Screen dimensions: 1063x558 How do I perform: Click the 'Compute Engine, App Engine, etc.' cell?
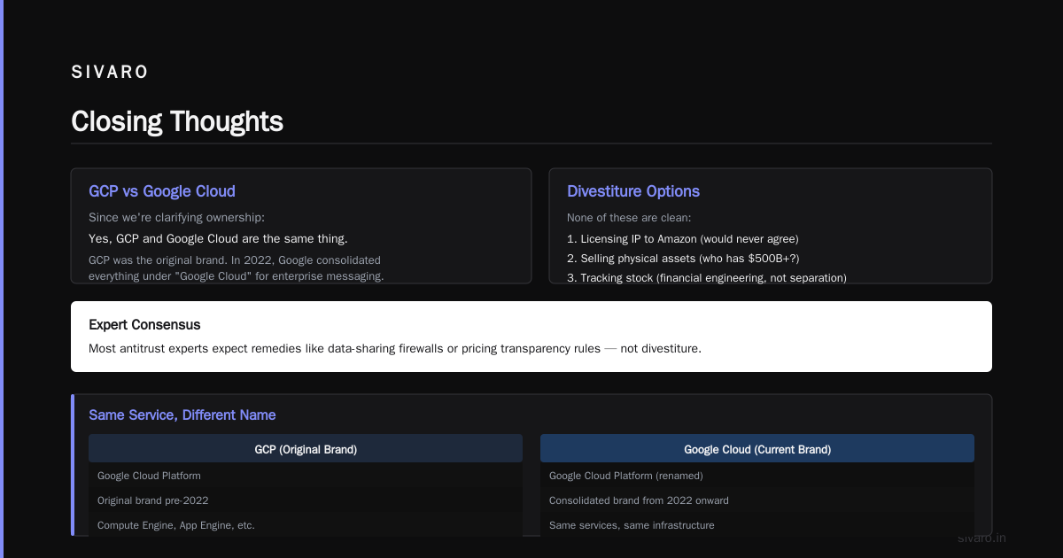tap(306, 525)
